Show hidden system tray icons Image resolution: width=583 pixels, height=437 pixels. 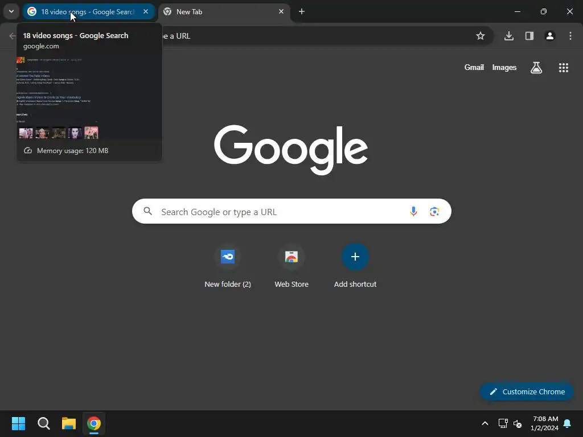pyautogui.click(x=485, y=423)
